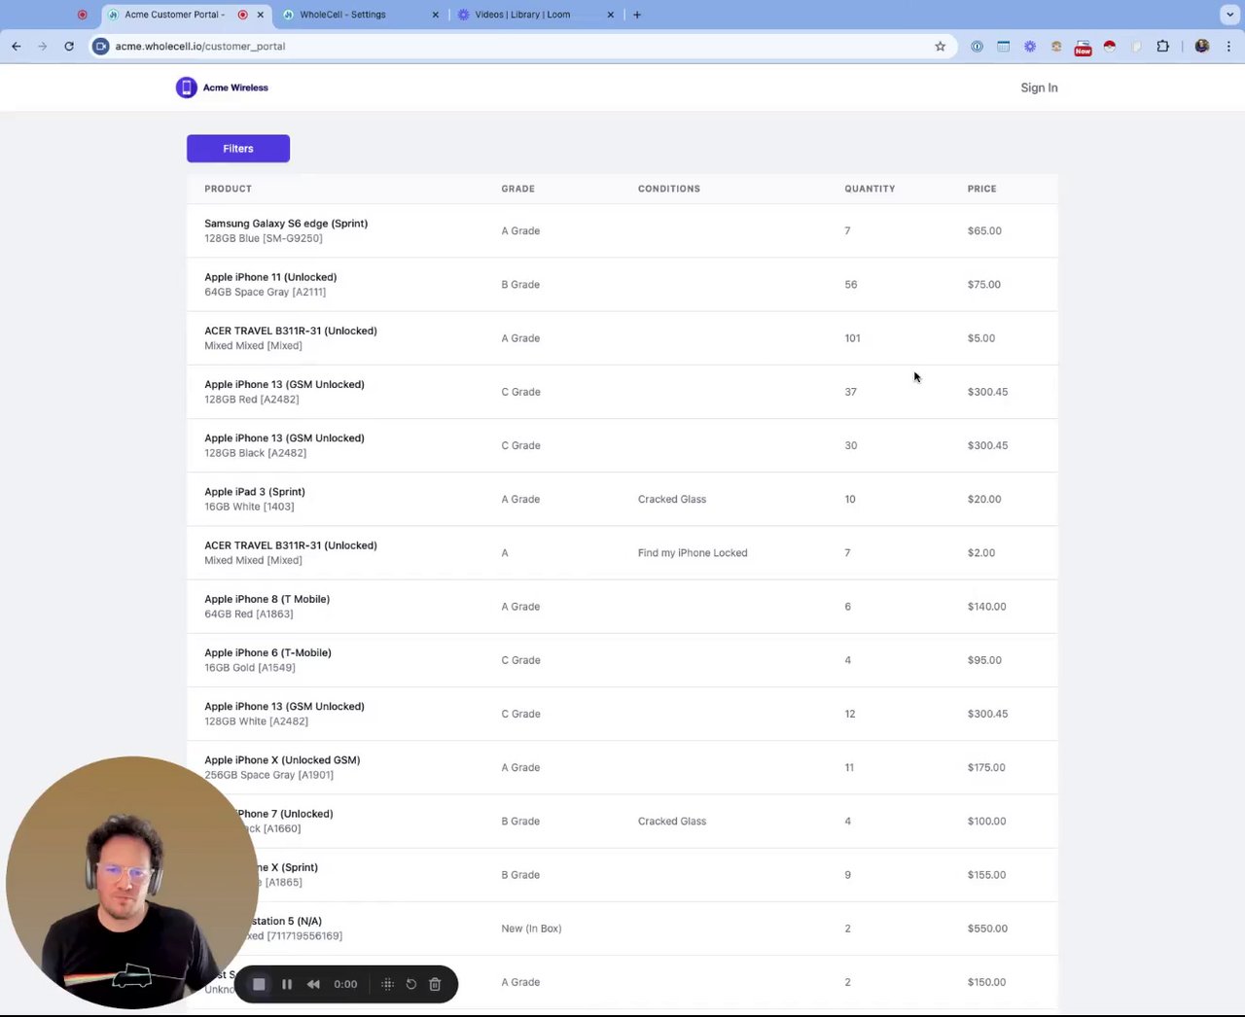
Task: Go back with browser back arrow
Action: coord(17,46)
